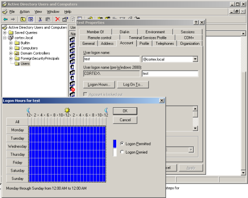Switch to the Dial-in tab
Viewport: 248px width, 198px height.
pyautogui.click(x=125, y=32)
